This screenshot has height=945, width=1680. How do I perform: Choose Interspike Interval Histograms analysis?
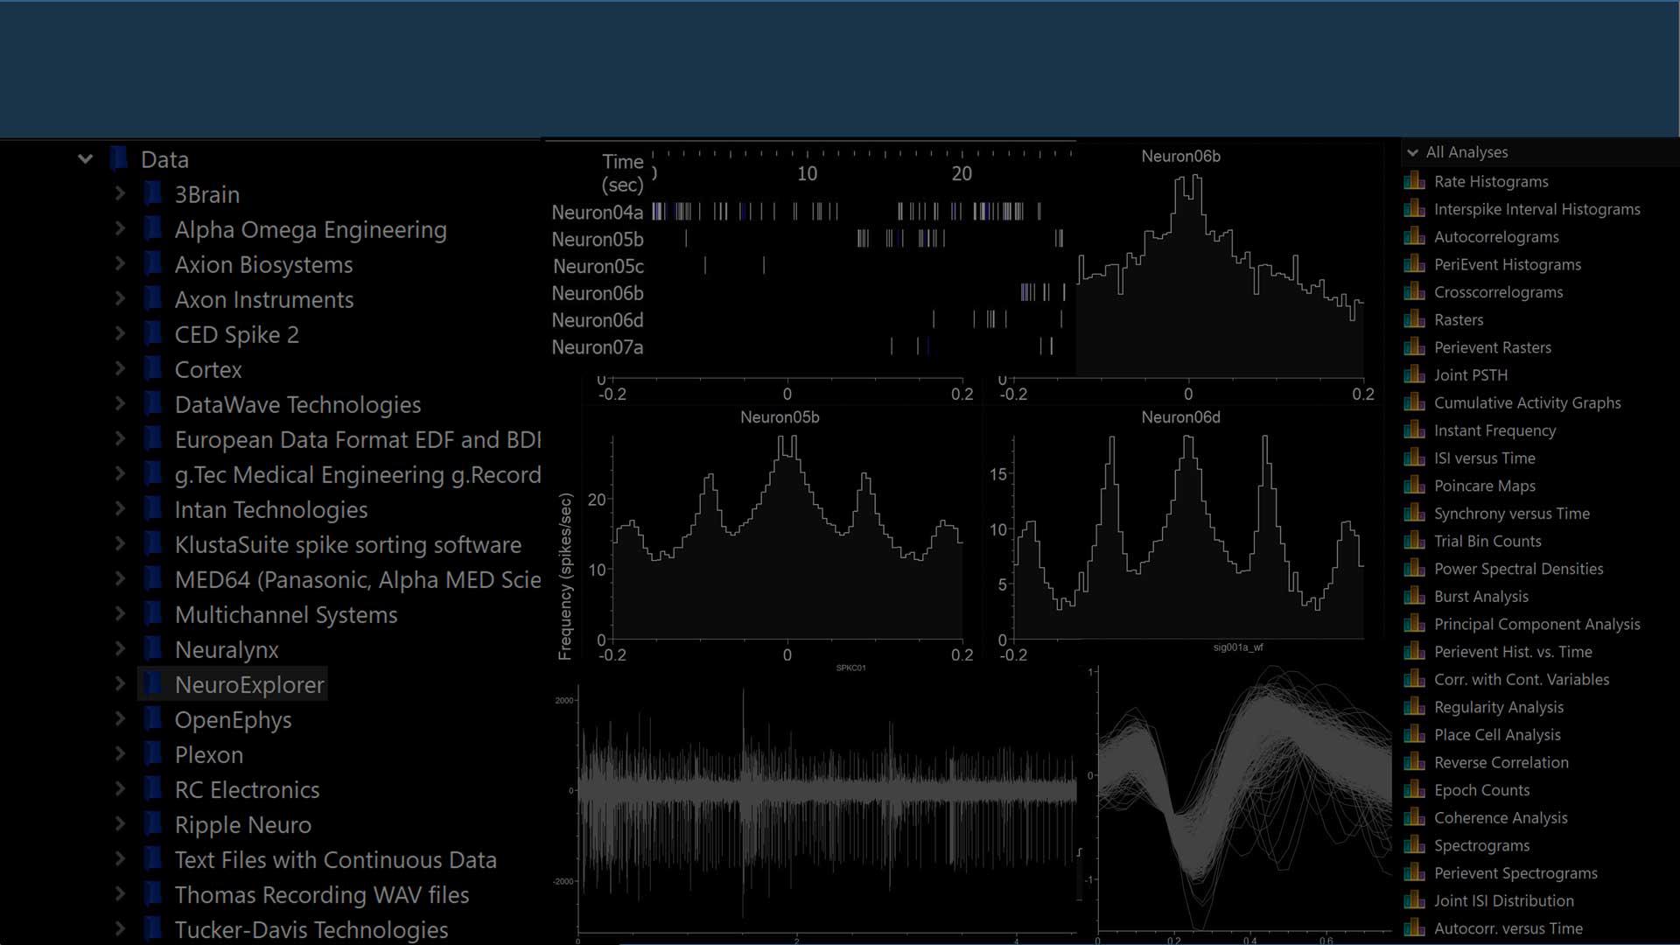(1536, 209)
